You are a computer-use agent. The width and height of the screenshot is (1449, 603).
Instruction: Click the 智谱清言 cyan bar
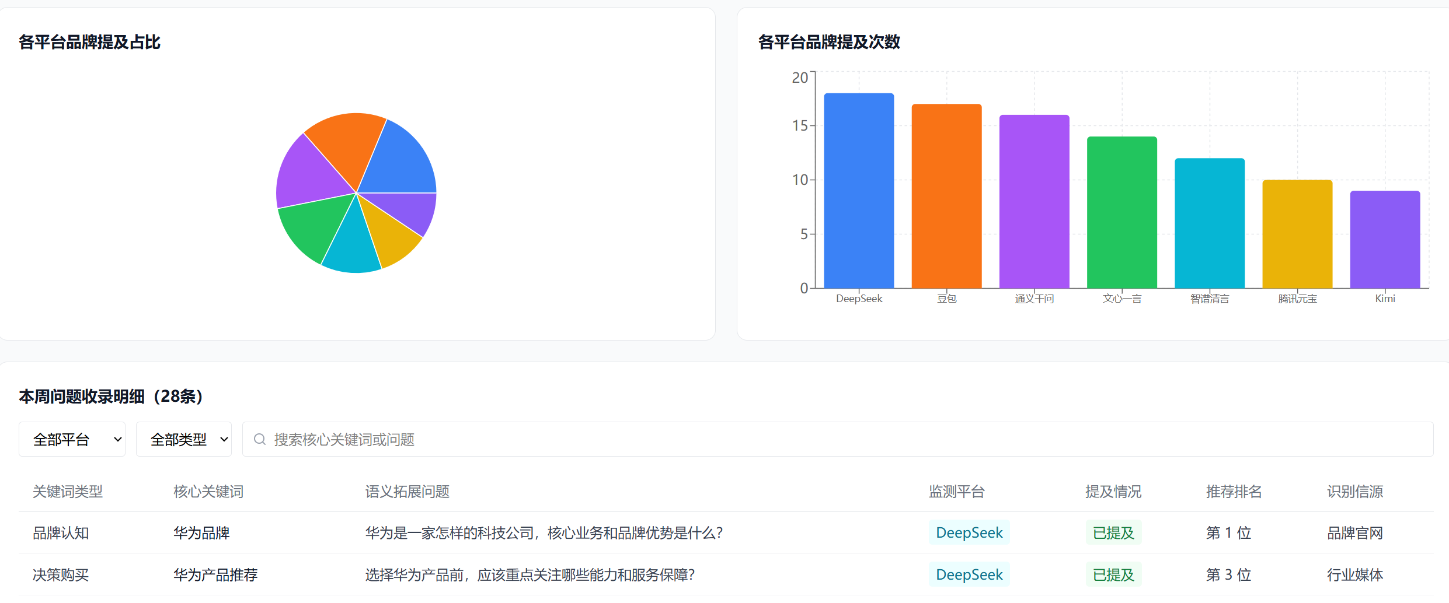(1210, 223)
